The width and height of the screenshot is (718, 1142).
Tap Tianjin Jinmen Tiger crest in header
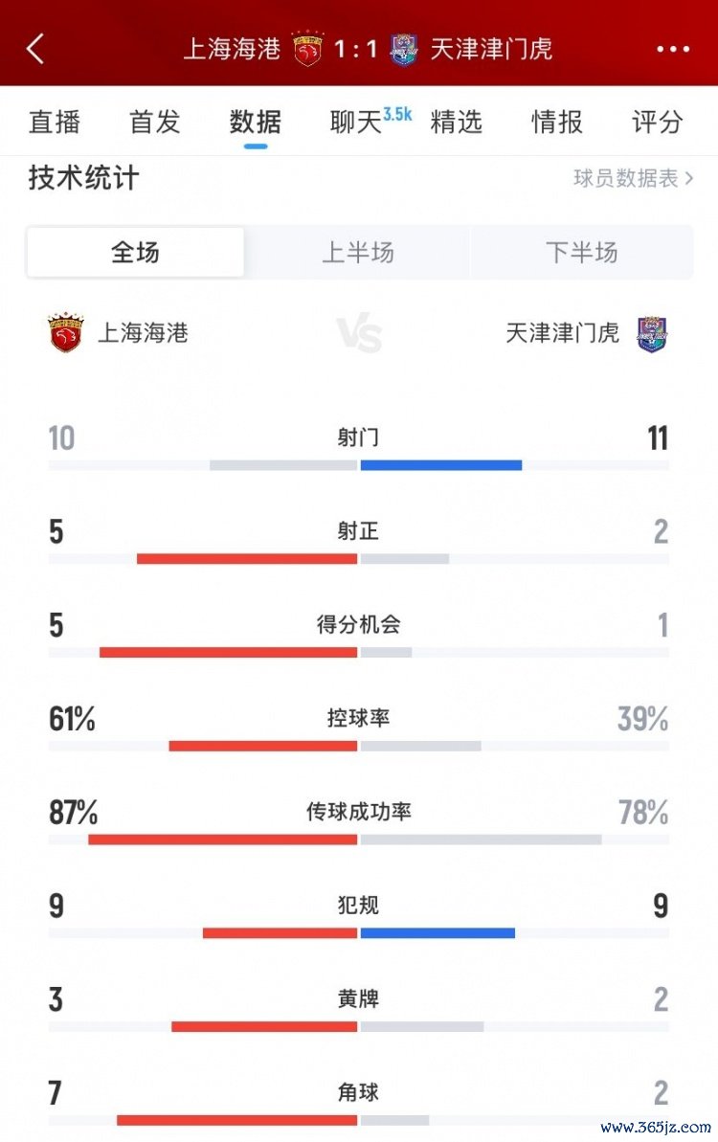tap(404, 49)
